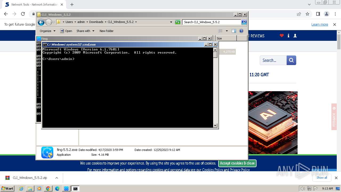341x192 pixels.
Task: Maximize the cmd.exe window
Action: coord(210,45)
